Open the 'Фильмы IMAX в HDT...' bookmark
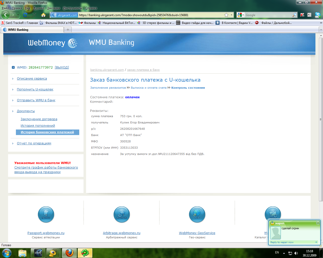Viewport: 323px width, 258px height. (x=58, y=23)
